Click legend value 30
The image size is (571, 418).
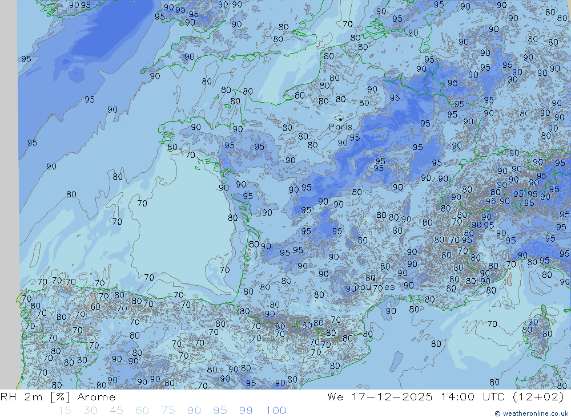pos(90,411)
